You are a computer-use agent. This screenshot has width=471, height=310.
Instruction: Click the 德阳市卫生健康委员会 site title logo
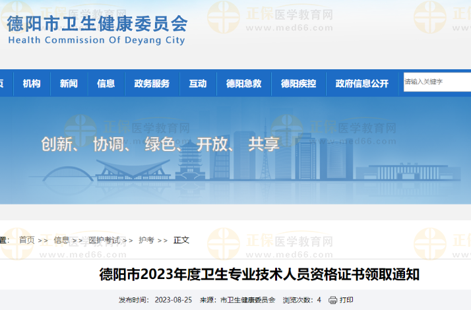coord(98,24)
